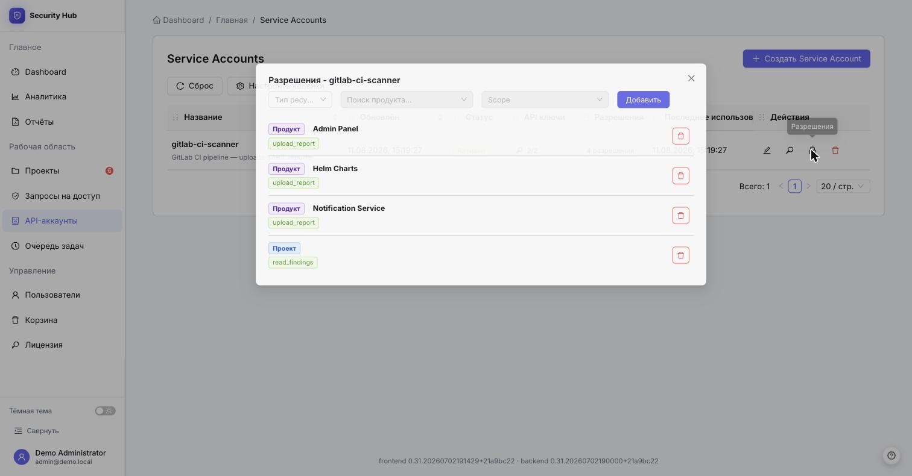Delete the read_findings project permission
The image size is (912, 476).
pyautogui.click(x=680, y=255)
